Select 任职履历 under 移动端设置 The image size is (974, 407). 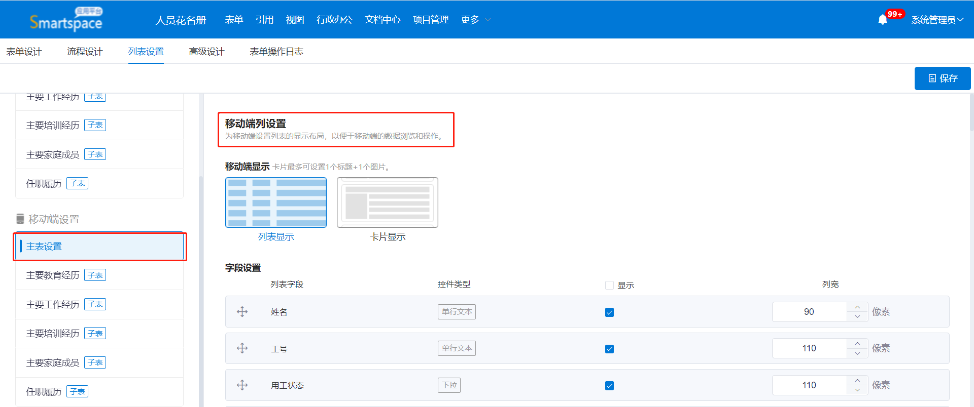[99, 392]
